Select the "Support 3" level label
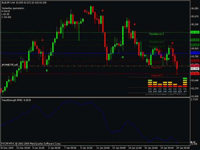Image resolution: width=200 pixels, height=150 pixels. (156, 75)
